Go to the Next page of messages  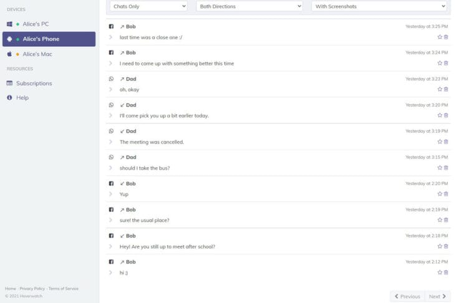(438, 296)
